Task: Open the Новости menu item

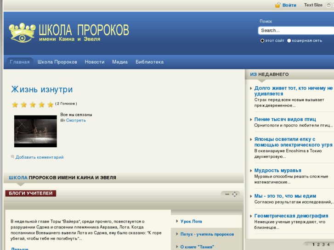Action: coord(95,62)
